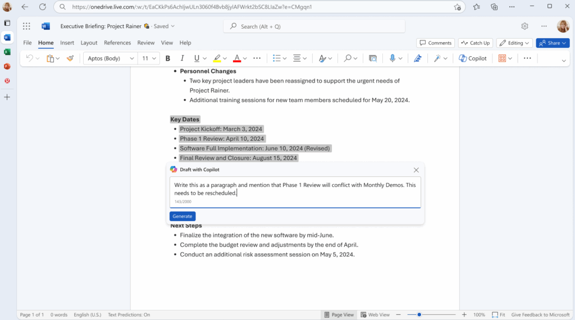Open the header more options ellipsis
The height and width of the screenshot is (320, 575).
544,26
